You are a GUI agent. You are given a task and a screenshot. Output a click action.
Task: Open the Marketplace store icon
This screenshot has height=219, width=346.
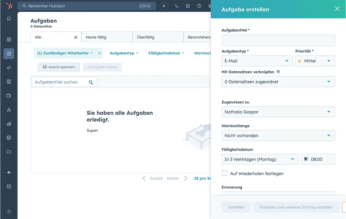point(188,6)
